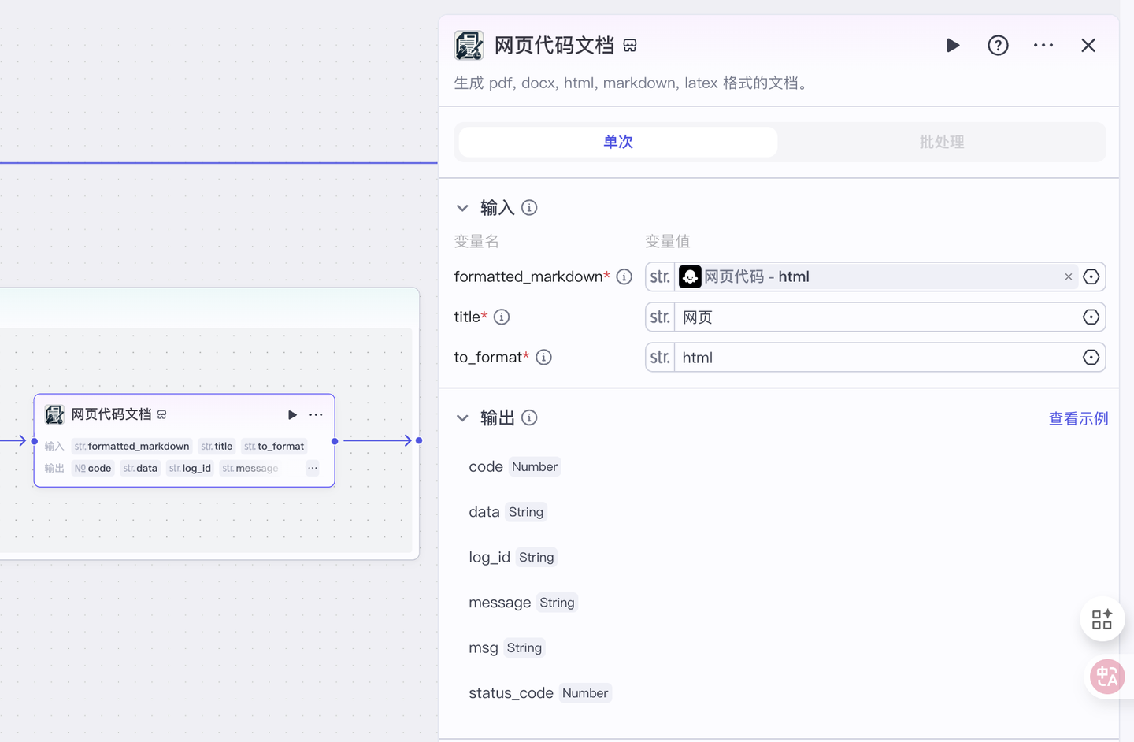
Task: Open variable selector for title field
Action: point(1091,317)
